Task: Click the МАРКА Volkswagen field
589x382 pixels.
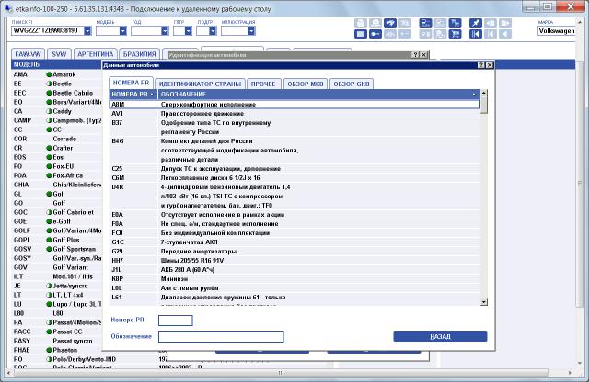Action: (x=556, y=30)
